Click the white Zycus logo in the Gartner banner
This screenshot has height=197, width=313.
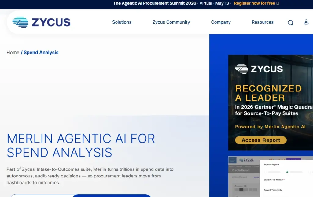[259, 69]
